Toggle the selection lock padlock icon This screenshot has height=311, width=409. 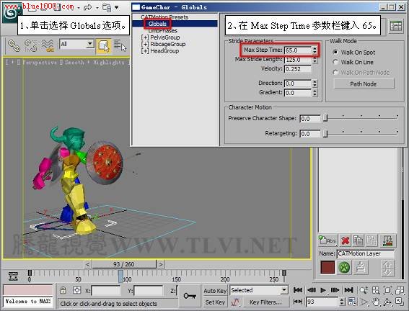(x=63, y=290)
